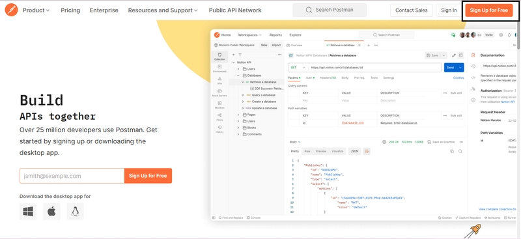This screenshot has width=521, height=239.
Task: Open the Mock Servers sidebar icon
Action: pyautogui.click(x=219, y=92)
